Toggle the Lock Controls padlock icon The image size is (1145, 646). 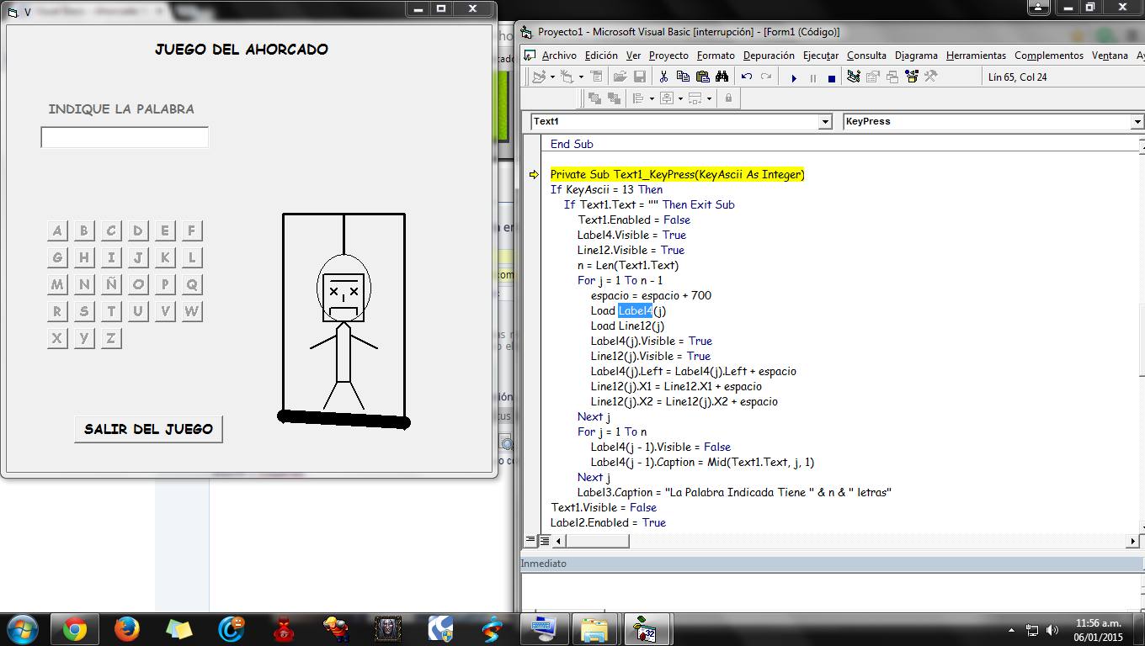pyautogui.click(x=728, y=98)
